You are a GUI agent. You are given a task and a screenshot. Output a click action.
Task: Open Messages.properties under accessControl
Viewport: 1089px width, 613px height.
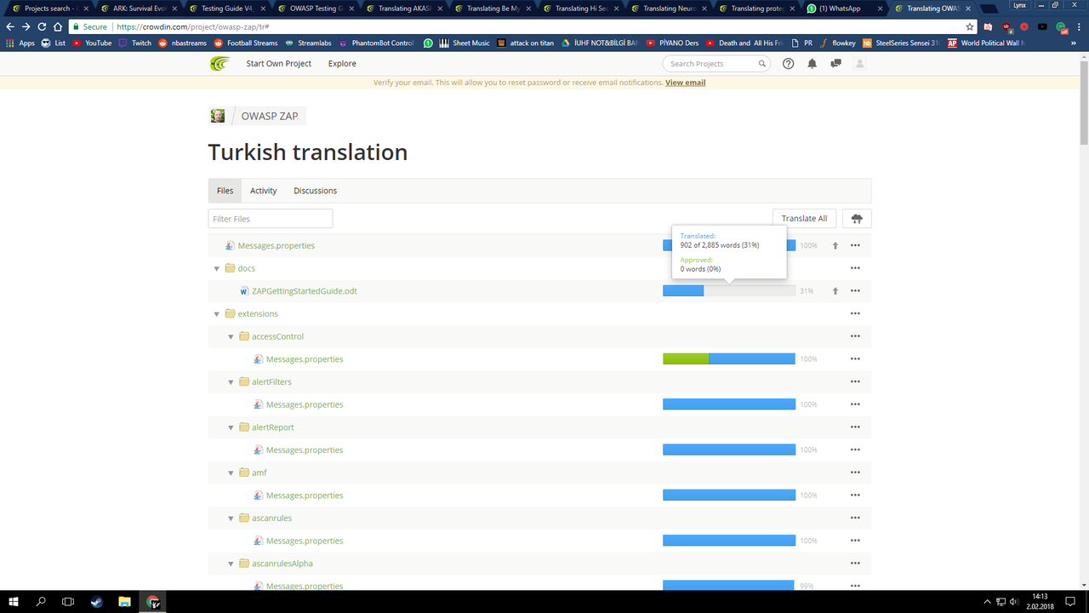pyautogui.click(x=305, y=359)
